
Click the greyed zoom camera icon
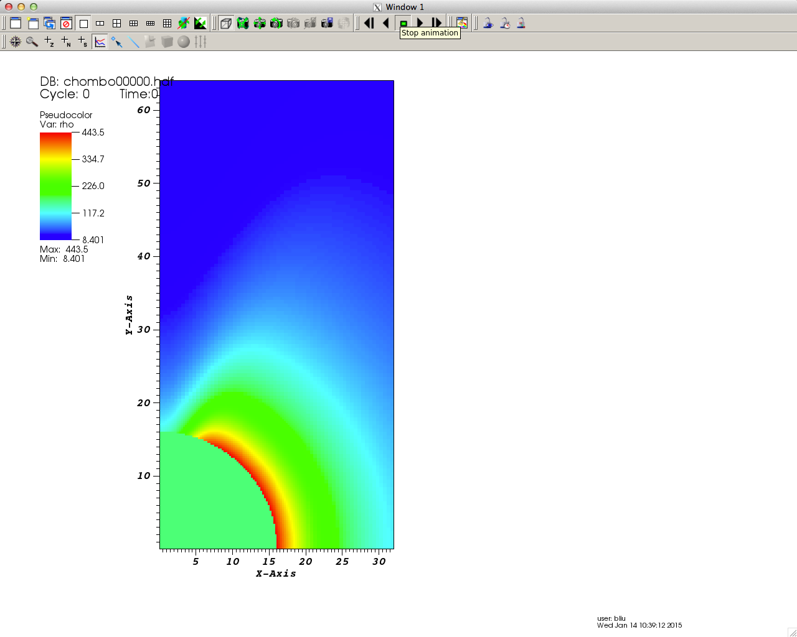(310, 23)
